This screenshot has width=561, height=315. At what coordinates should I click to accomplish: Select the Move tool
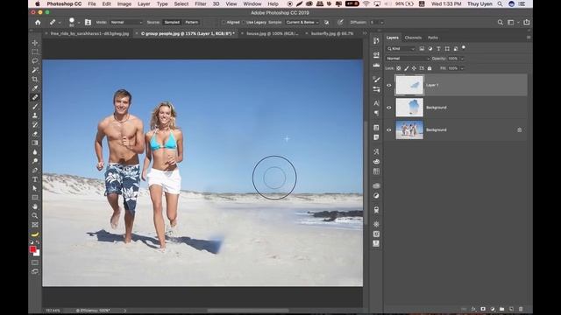coord(35,43)
